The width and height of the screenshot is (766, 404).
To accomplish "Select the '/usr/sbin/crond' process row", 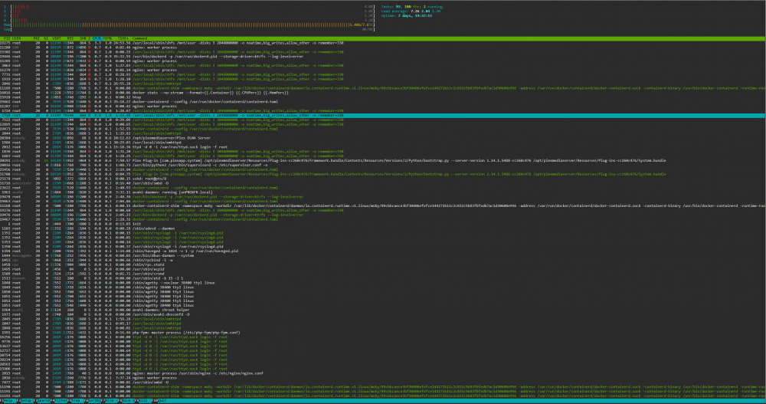I will point(383,274).
